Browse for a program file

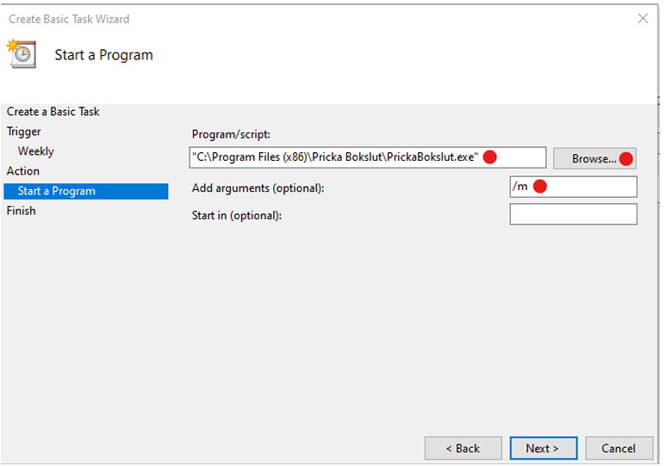coord(594,159)
